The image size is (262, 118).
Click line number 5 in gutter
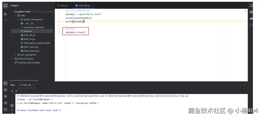(59, 25)
